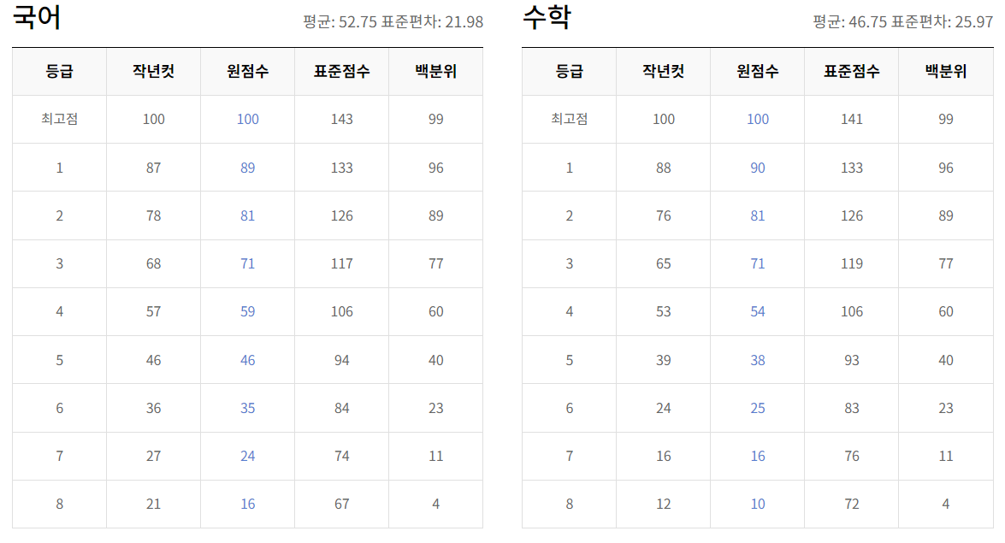Click the 원점수 column header in 수학 table
This screenshot has width=1005, height=543.
pyautogui.click(x=758, y=71)
